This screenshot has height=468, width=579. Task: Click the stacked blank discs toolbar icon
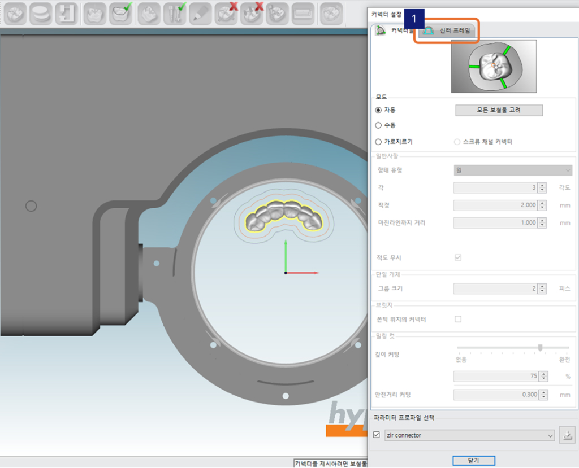click(x=40, y=14)
